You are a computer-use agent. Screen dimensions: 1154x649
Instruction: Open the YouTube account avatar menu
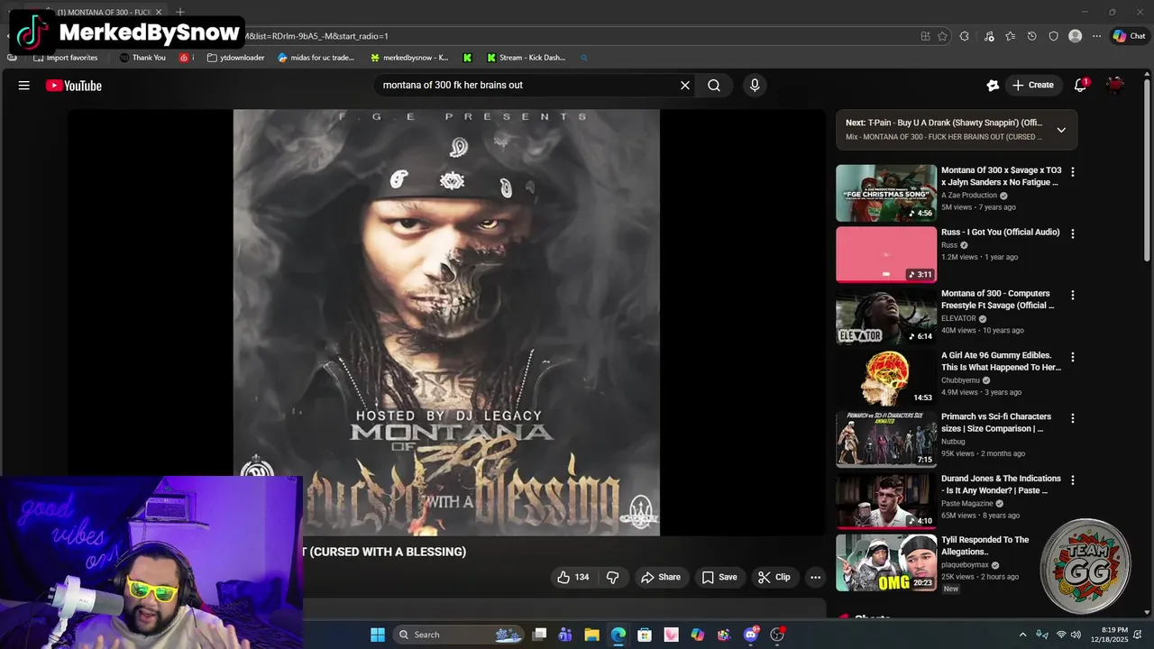(1115, 86)
